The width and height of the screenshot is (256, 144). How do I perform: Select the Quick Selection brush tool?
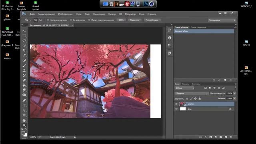[24, 45]
